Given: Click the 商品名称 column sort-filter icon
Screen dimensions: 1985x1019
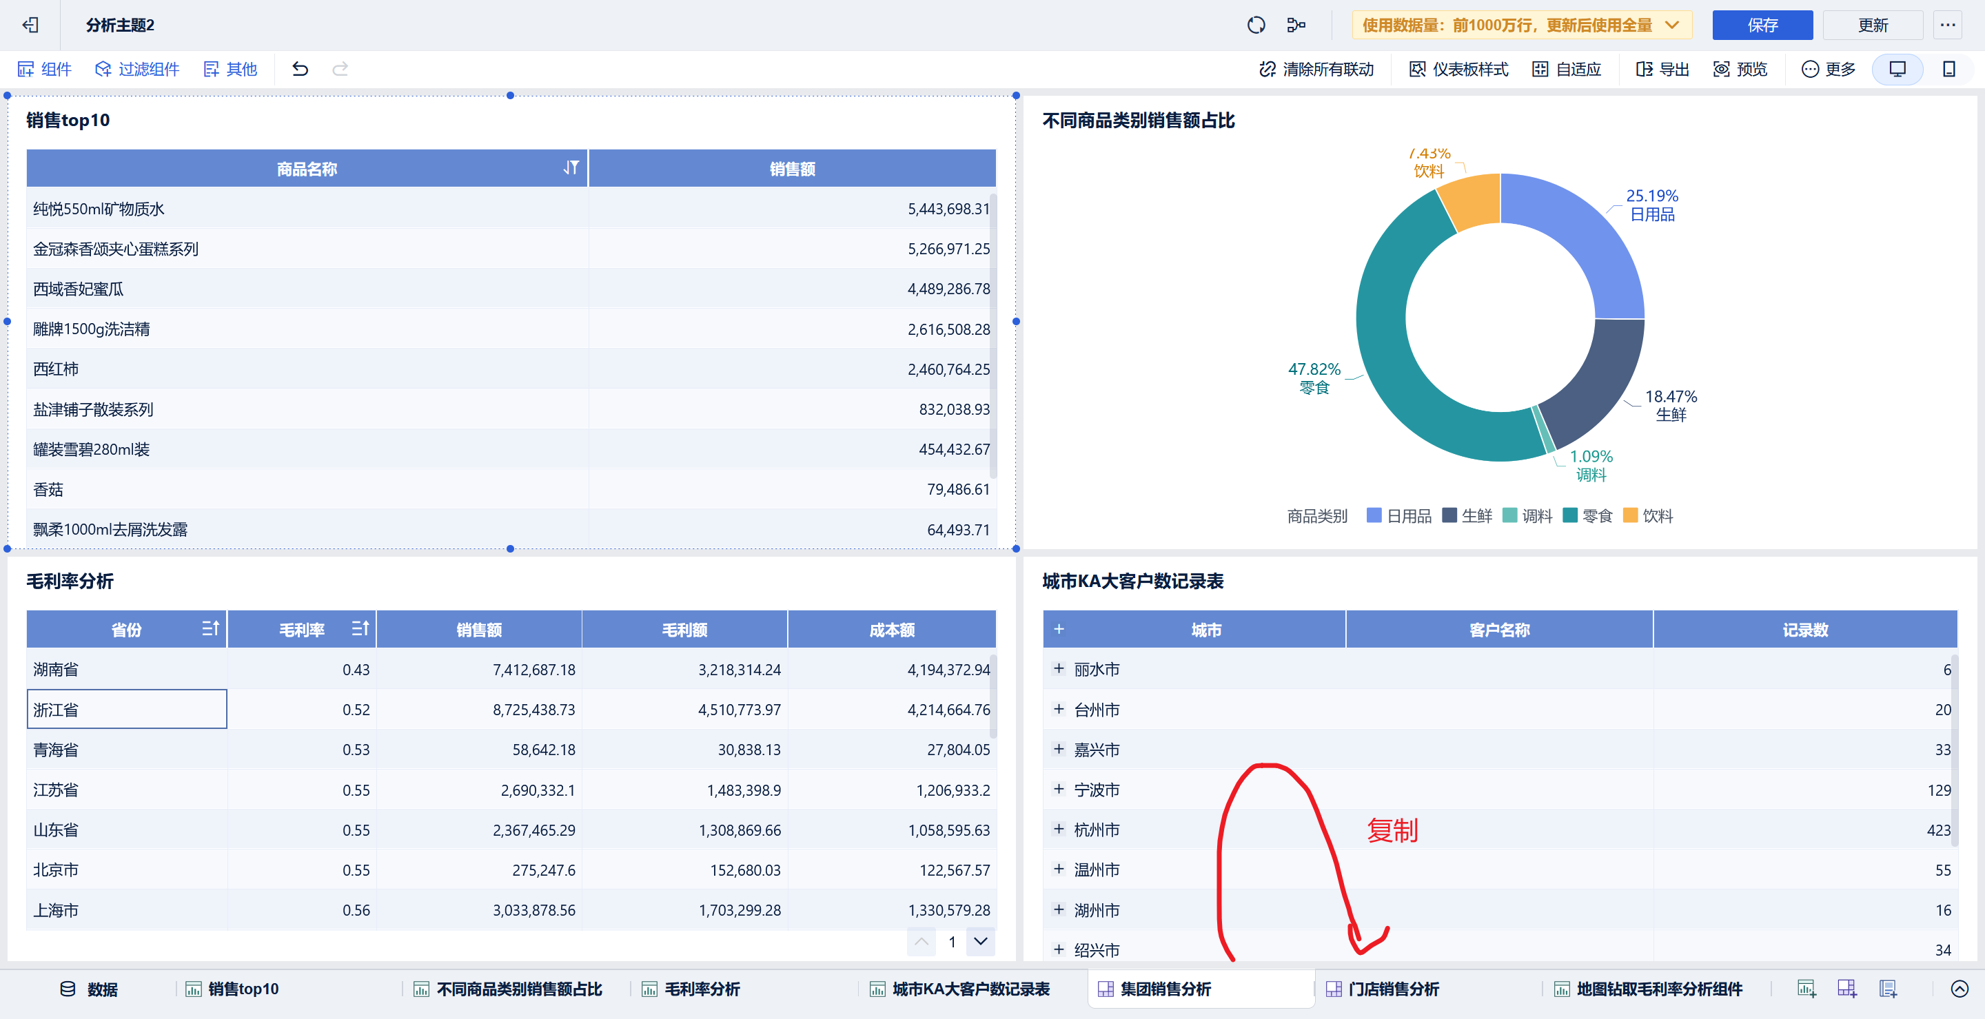Looking at the screenshot, I should click(x=570, y=168).
